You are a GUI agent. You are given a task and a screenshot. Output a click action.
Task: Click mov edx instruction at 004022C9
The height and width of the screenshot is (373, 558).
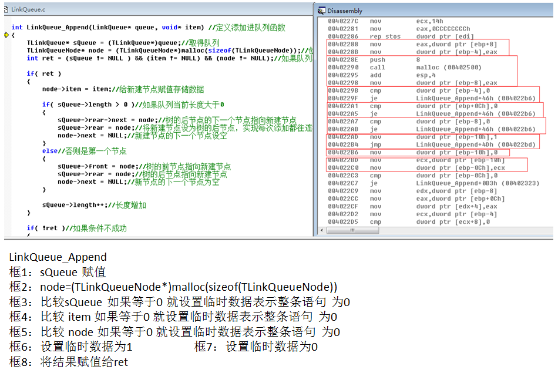(x=412, y=191)
